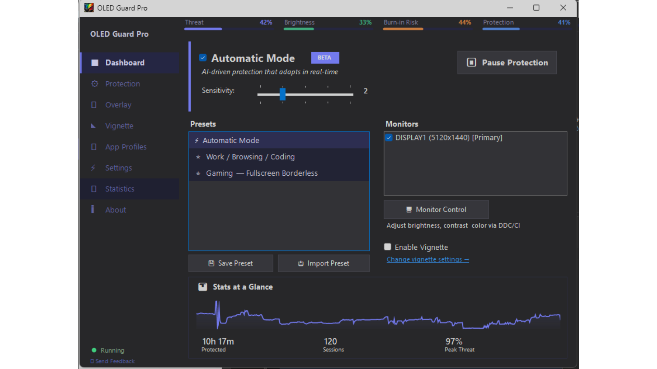The image size is (657, 369).
Task: Uncheck the Automatic Mode checkbox
Action: click(203, 57)
